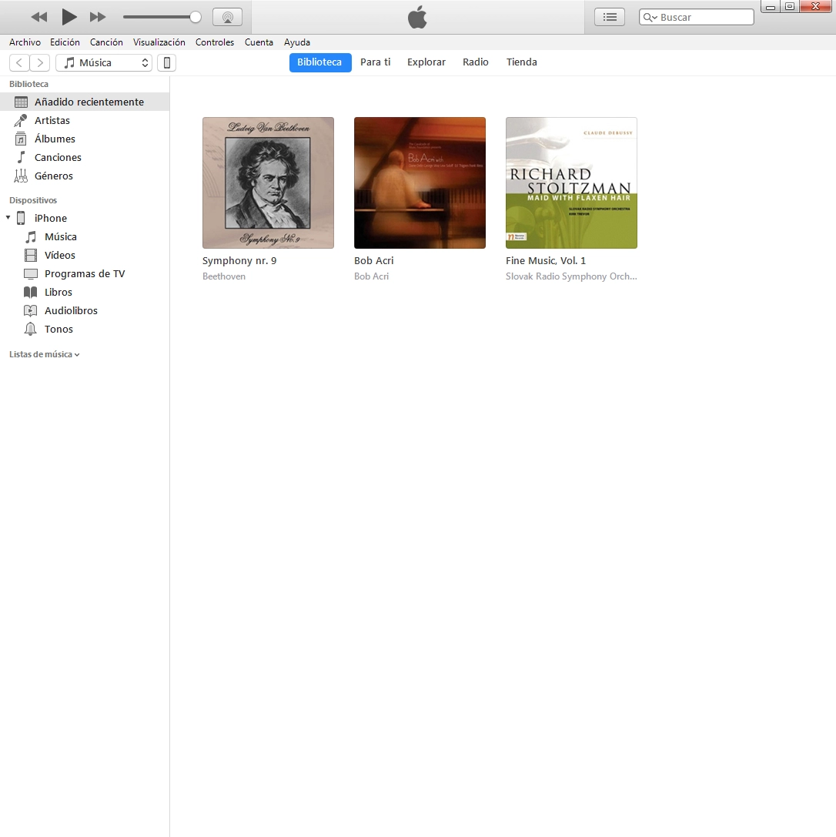836x837 pixels.
Task: Select Audiolibros under iPhone
Action: point(71,310)
